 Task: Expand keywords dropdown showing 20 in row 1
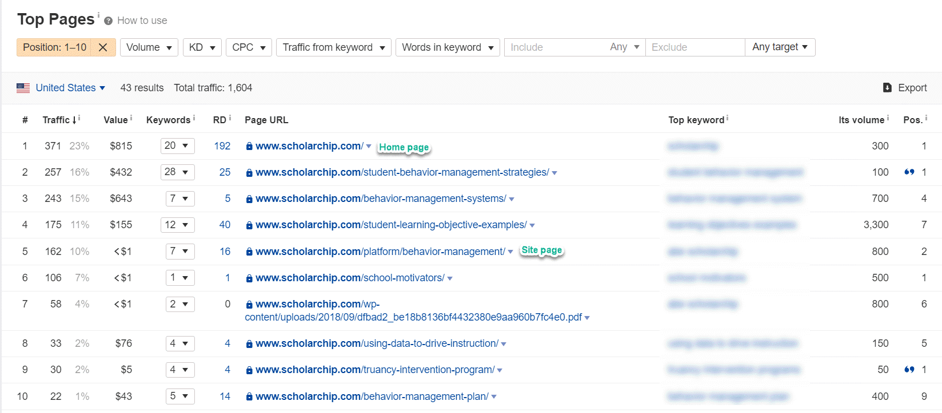(178, 146)
